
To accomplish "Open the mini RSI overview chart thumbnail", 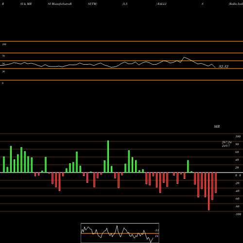I will [120, 233].
